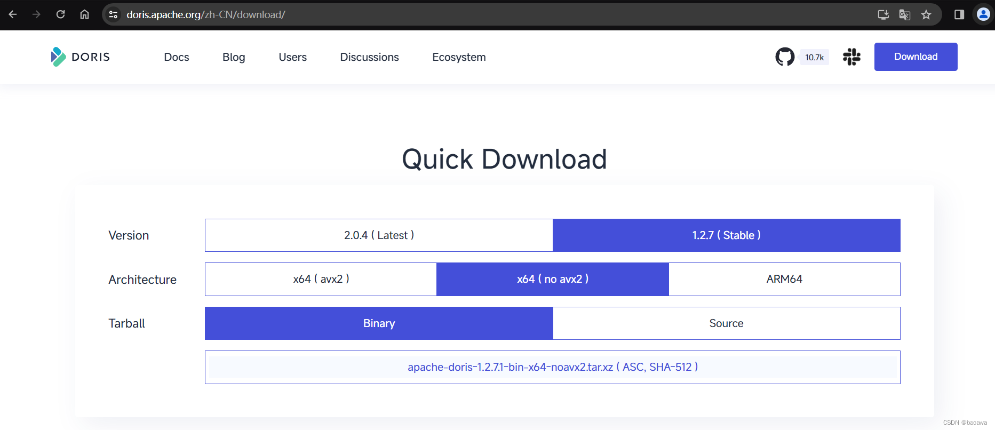Go back with the browser back arrow

pos(13,14)
